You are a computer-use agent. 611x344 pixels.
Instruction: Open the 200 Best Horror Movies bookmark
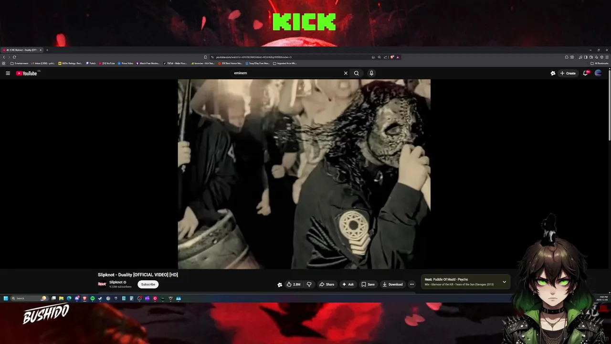point(231,63)
